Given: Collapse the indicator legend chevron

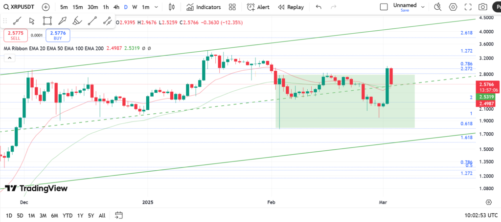Looking at the screenshot, I should tap(9, 58).
